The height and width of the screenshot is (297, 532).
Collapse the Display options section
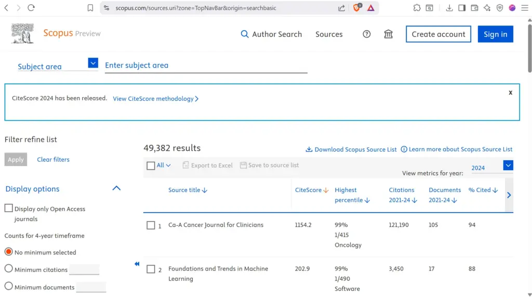coord(116,188)
